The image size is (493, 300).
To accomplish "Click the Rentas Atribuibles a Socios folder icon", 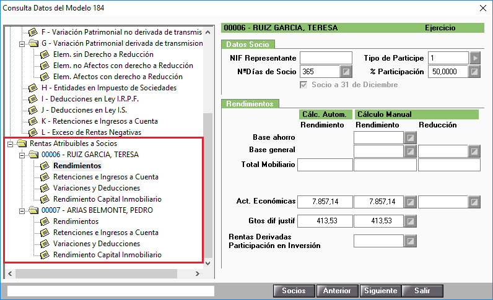I will click(22, 144).
